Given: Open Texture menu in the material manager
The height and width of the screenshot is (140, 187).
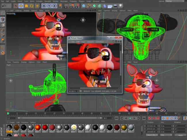Looking at the screenshot, I should [33, 122].
